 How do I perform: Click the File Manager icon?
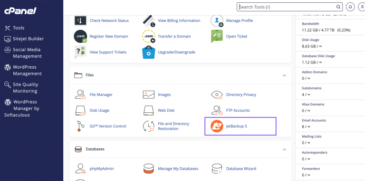click(80, 95)
